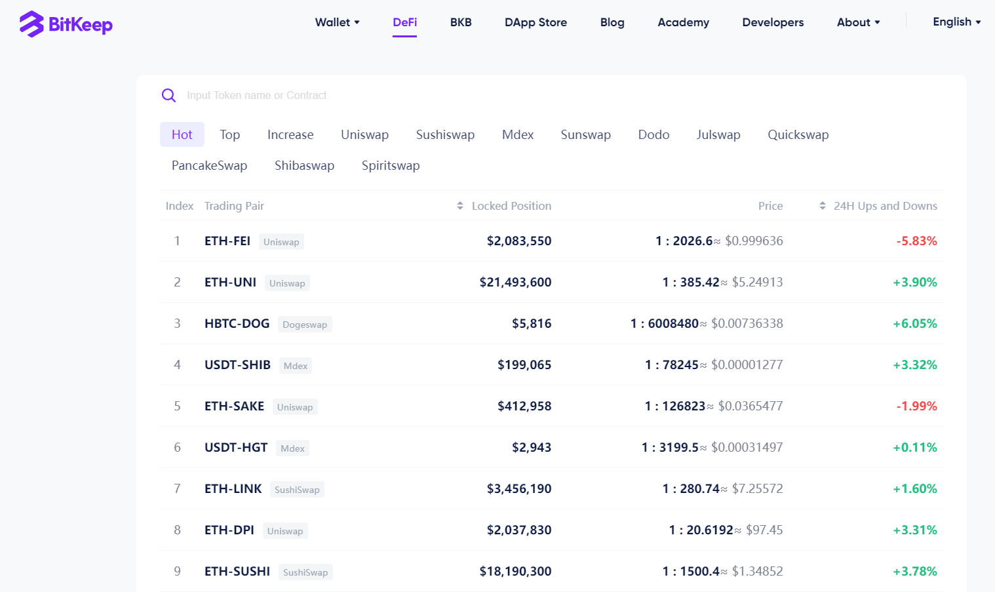Viewport: 995px width, 592px height.
Task: Click the search magnifier icon
Action: coord(168,96)
